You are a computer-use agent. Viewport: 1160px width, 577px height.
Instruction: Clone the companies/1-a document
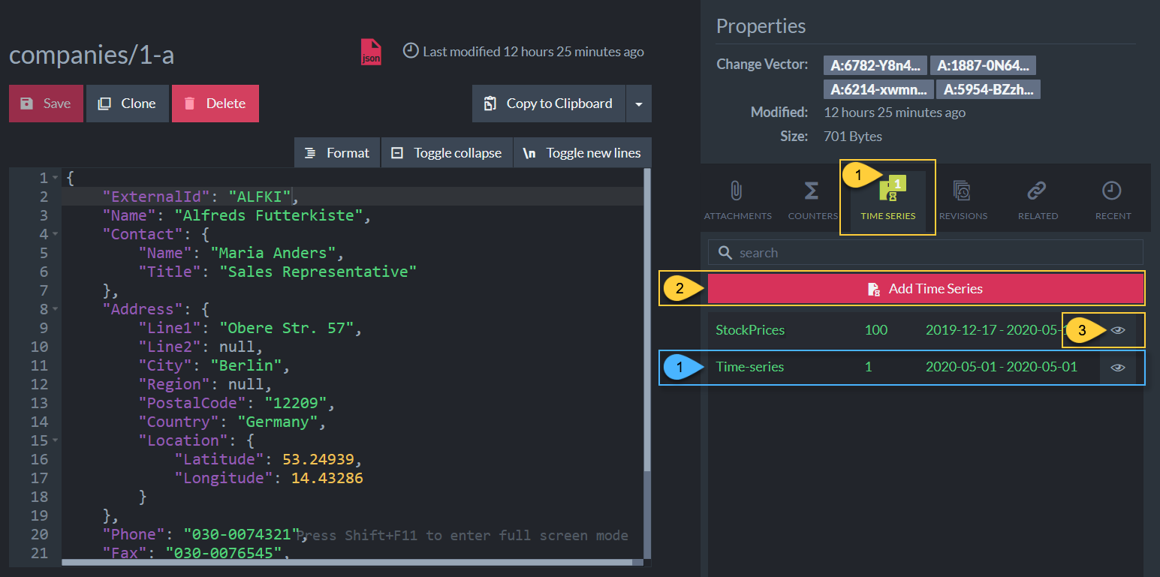(x=128, y=104)
